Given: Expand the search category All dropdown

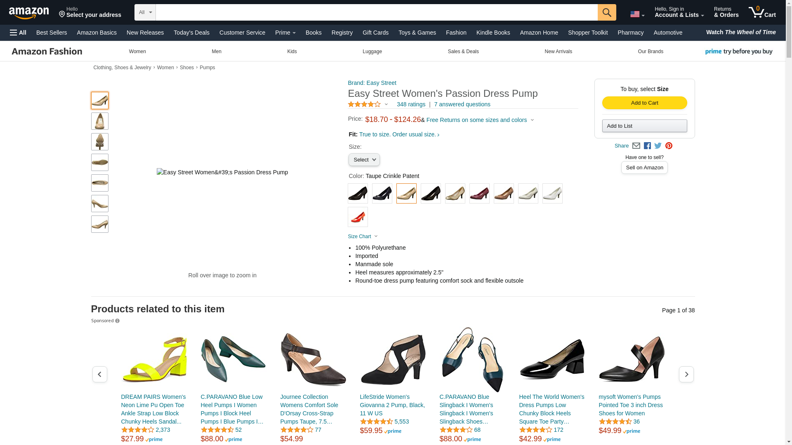Looking at the screenshot, I should (x=145, y=12).
